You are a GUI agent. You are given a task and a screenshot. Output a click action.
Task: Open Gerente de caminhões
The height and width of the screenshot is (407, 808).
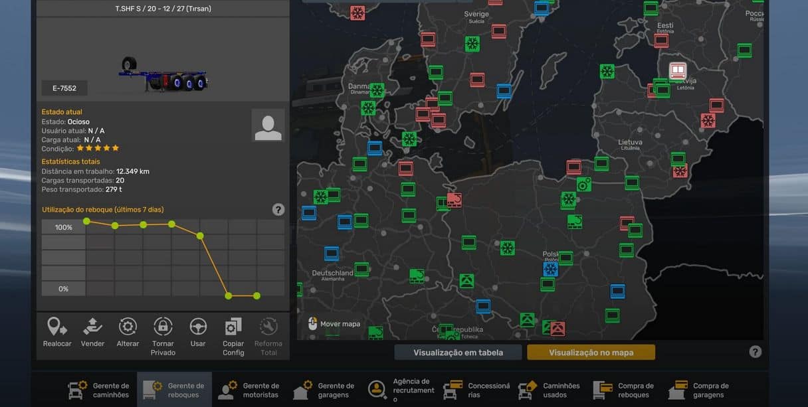[x=99, y=390]
